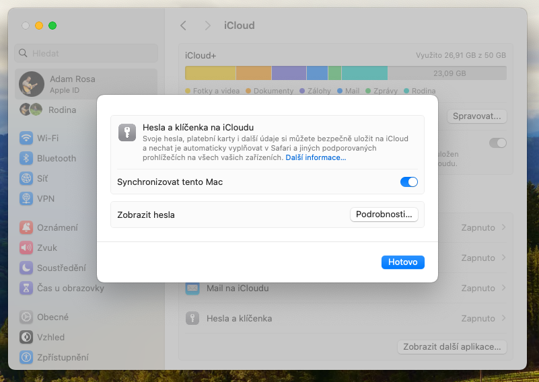The width and height of the screenshot is (539, 382).
Task: Click the Vzhled appearance icon
Action: pyautogui.click(x=26, y=337)
